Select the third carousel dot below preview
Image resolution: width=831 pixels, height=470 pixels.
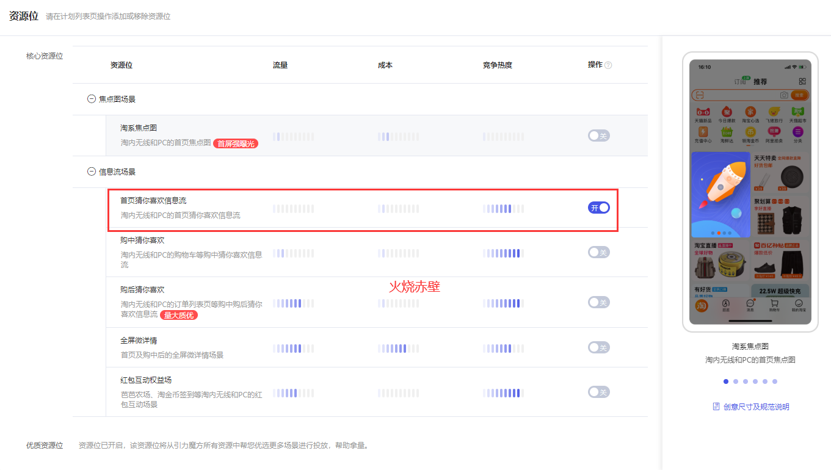click(x=746, y=381)
